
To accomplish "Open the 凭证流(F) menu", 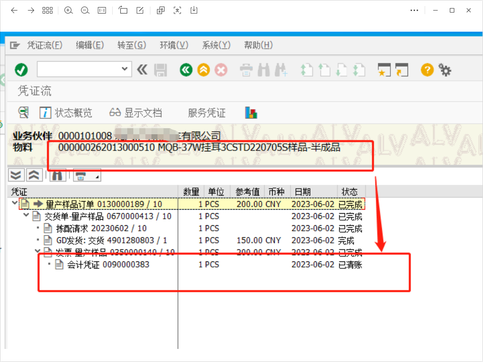I will tap(45, 46).
